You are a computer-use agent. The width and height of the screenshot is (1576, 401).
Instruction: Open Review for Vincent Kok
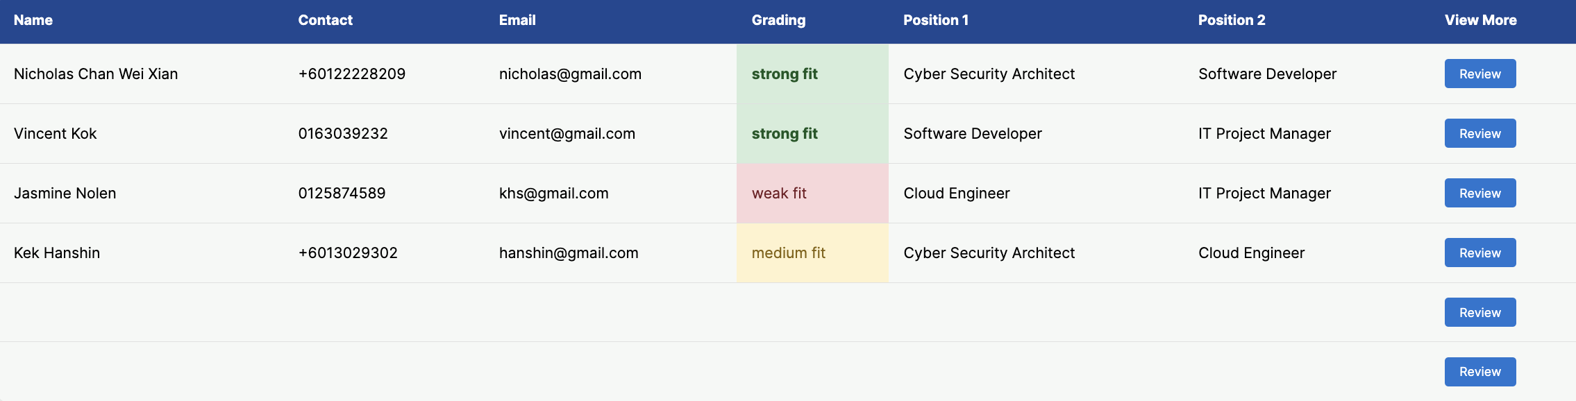[x=1480, y=133]
